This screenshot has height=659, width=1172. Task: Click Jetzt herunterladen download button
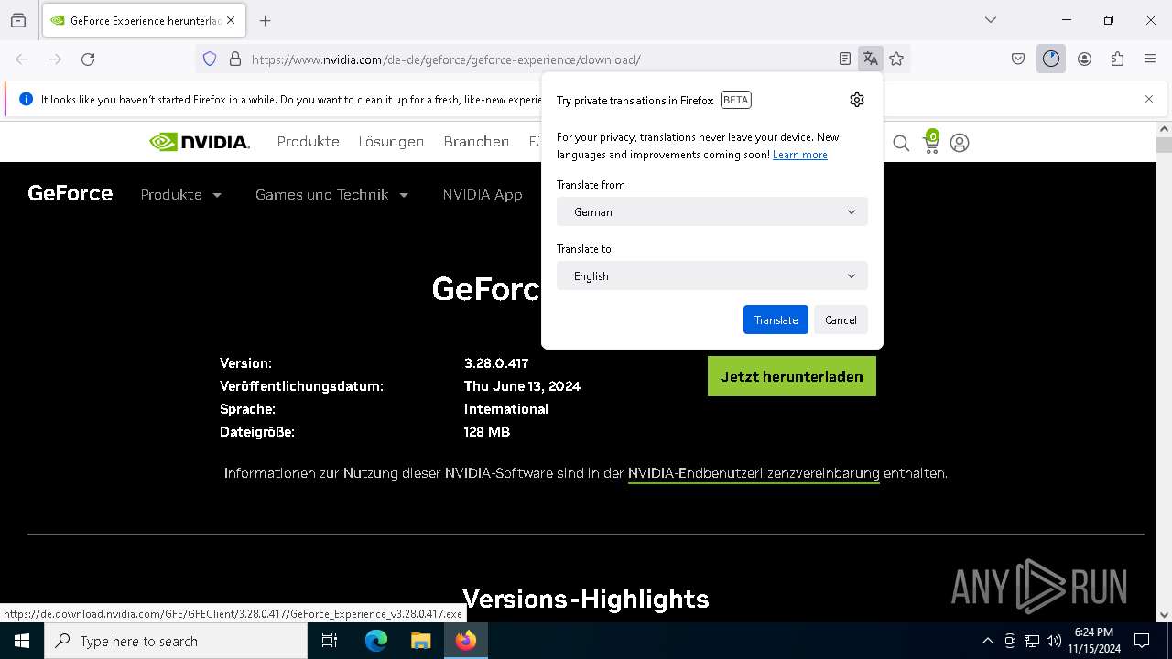[792, 376]
